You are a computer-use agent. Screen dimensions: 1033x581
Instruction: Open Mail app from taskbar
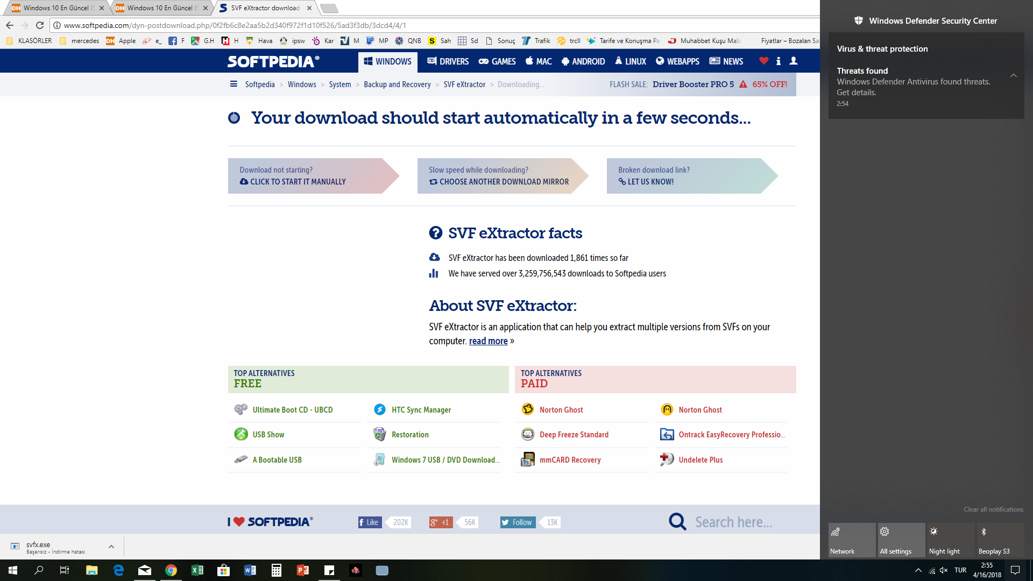(x=145, y=570)
